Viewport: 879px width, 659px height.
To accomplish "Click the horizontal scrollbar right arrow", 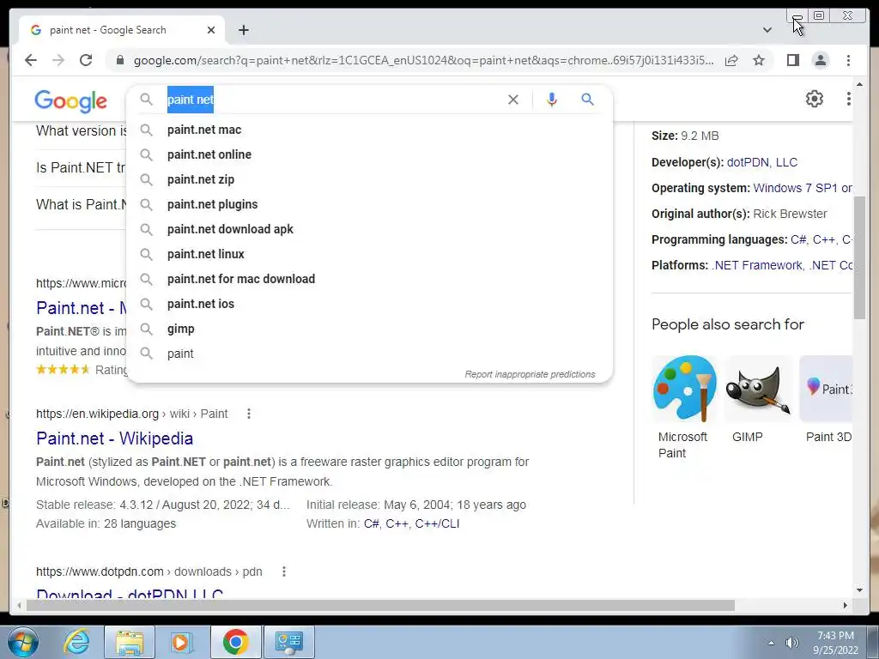I will pos(846,605).
